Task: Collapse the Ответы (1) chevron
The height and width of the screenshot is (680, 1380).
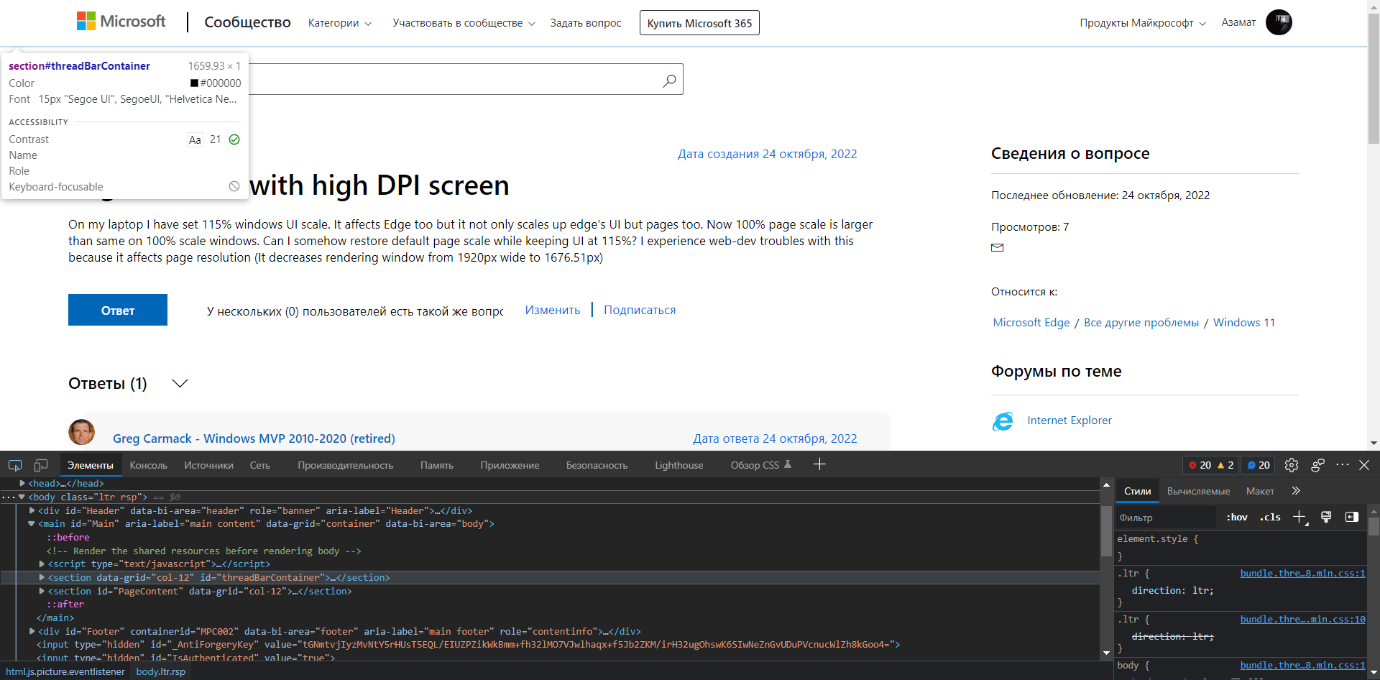Action: coord(180,383)
